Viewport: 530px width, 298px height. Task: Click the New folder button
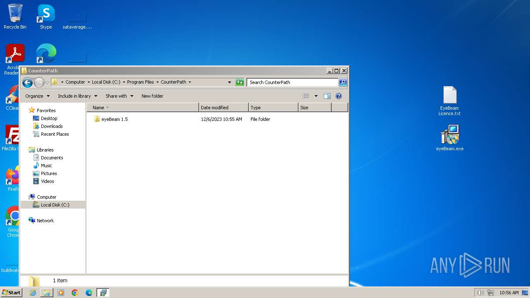152,96
